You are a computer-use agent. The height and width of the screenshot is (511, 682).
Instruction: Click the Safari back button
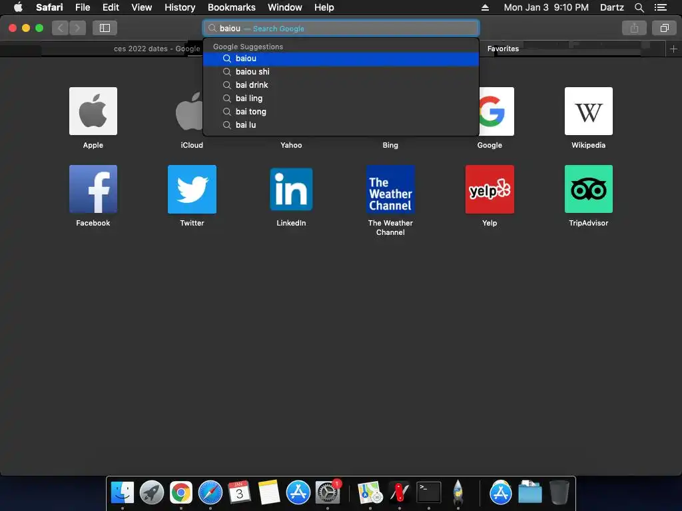tap(60, 28)
